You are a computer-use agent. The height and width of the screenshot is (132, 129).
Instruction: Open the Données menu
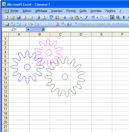[x=96, y=11]
